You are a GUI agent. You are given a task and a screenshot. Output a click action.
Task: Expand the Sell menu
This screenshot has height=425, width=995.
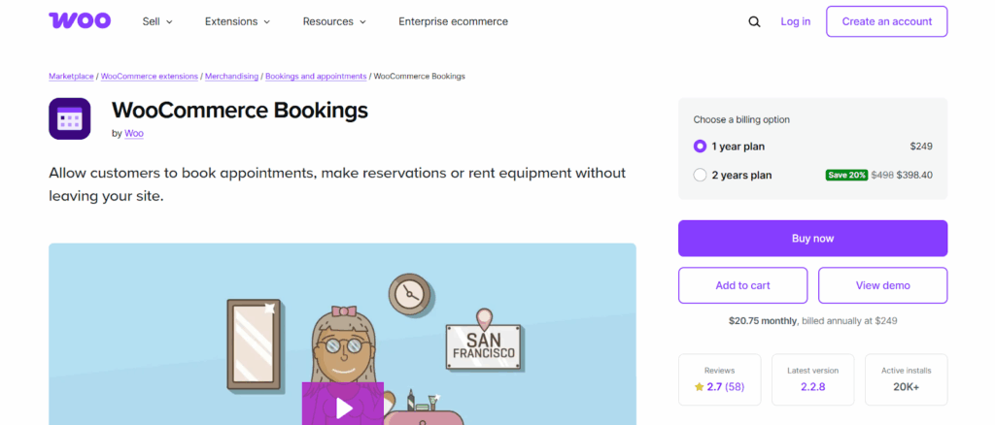point(157,21)
